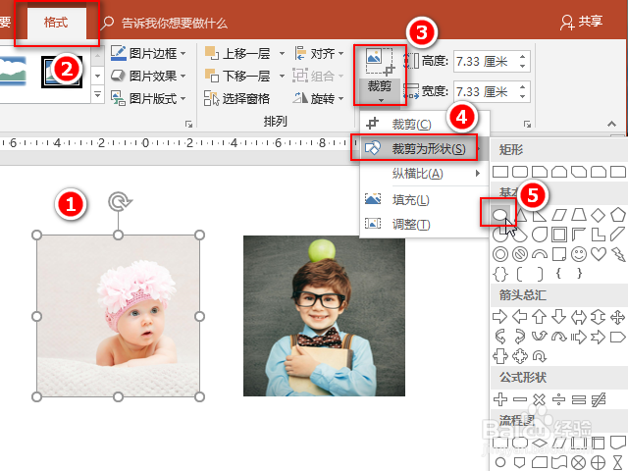Select the frame shape
The height and width of the screenshot is (471, 628).
click(x=559, y=235)
